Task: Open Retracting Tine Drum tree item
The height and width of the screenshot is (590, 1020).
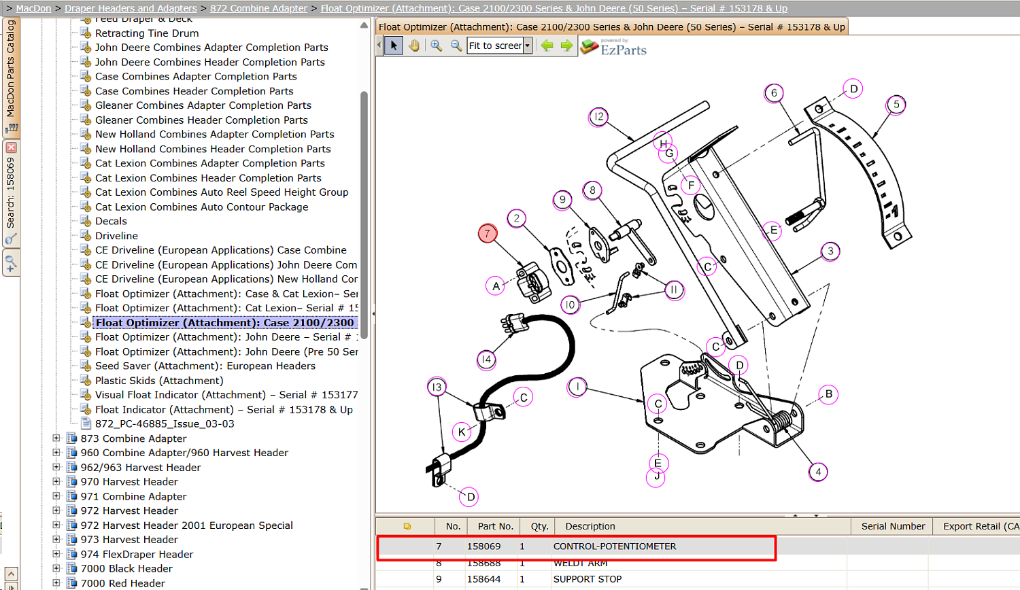Action: tap(147, 33)
